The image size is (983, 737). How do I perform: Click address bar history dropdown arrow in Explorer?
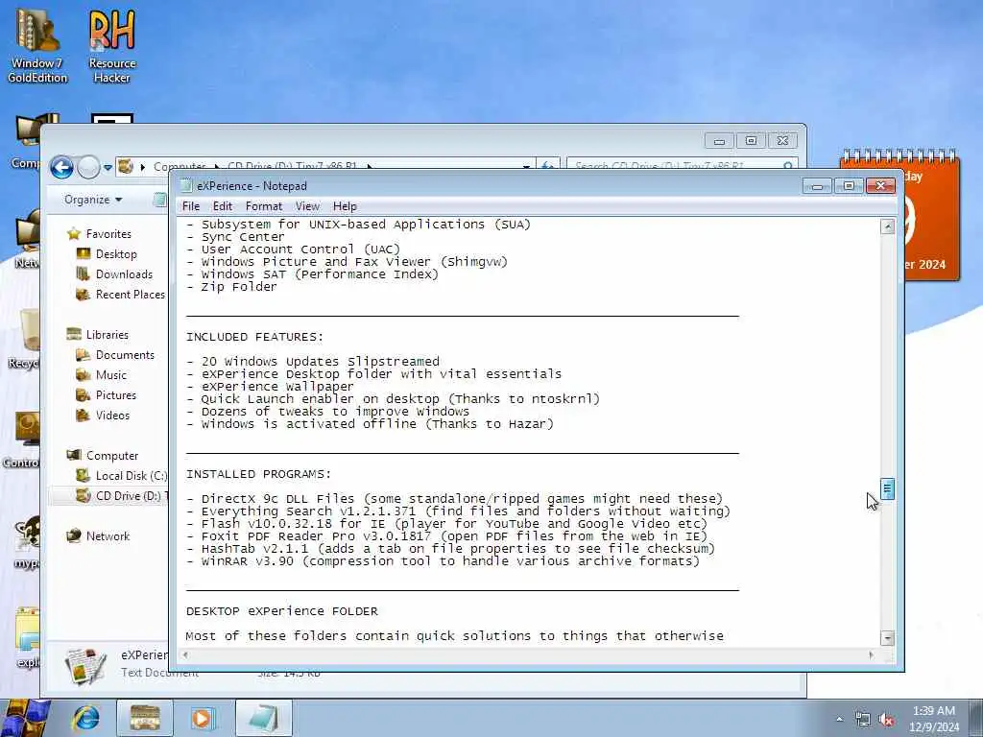pyautogui.click(x=527, y=166)
